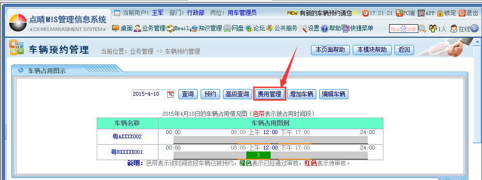The image size is (482, 180).
Task: Search with the magnifier icon beside Baidu
Action: pyautogui.click(x=423, y=29)
